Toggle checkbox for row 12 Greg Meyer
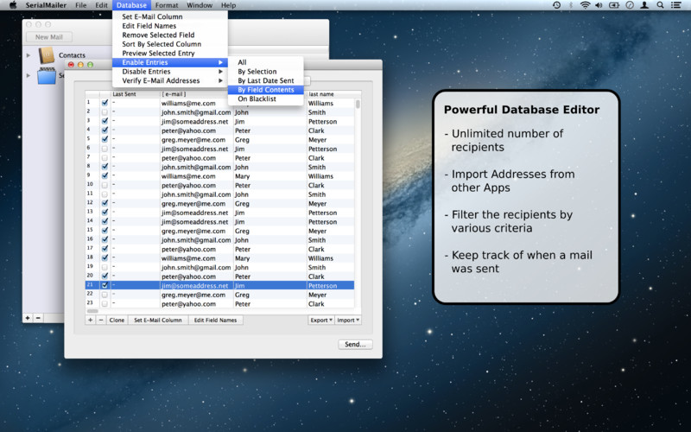The width and height of the screenshot is (691, 432). pyautogui.click(x=105, y=203)
